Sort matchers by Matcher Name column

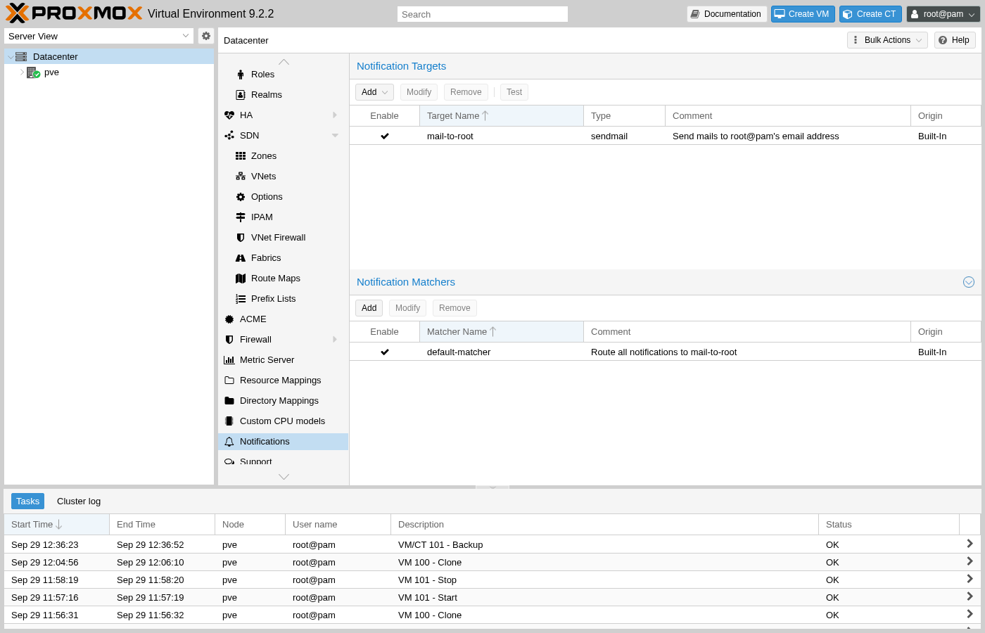[x=502, y=332]
